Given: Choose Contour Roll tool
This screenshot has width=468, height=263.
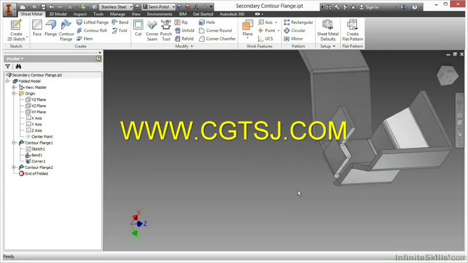Looking at the screenshot, I should tap(92, 30).
